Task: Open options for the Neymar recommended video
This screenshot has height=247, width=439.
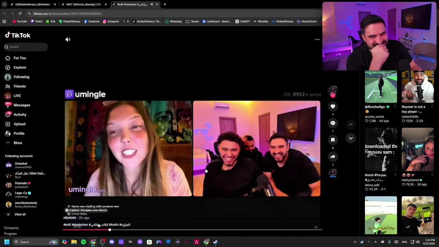Action: [x=432, y=107]
